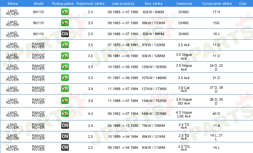The height and width of the screenshot is (153, 253).
Task: Click the ON diesel icon for the 2.4 TD
Action: pyautogui.click(x=65, y=126)
